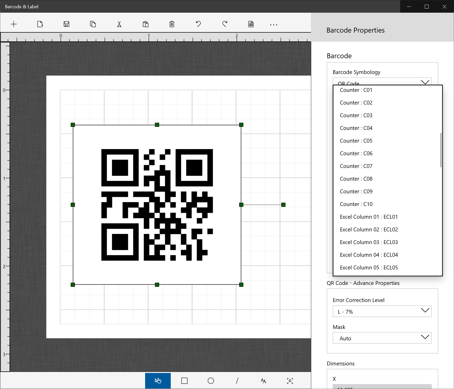Image resolution: width=454 pixels, height=389 pixels.
Task: Paste from the clipboard icon
Action: tap(146, 24)
